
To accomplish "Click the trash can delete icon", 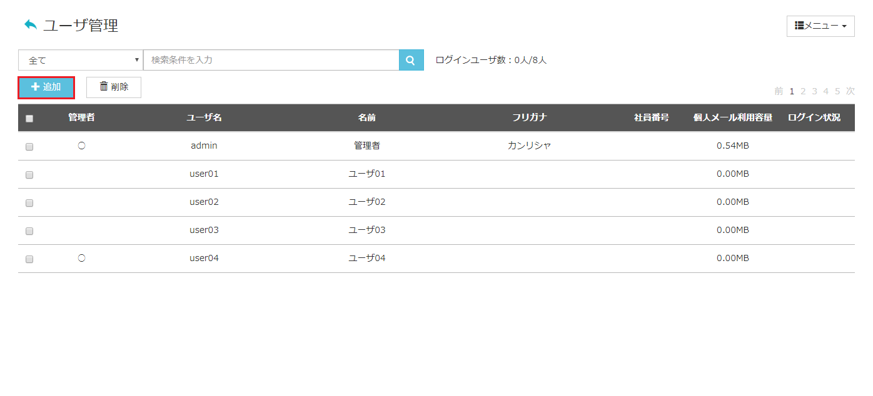I will [x=104, y=87].
